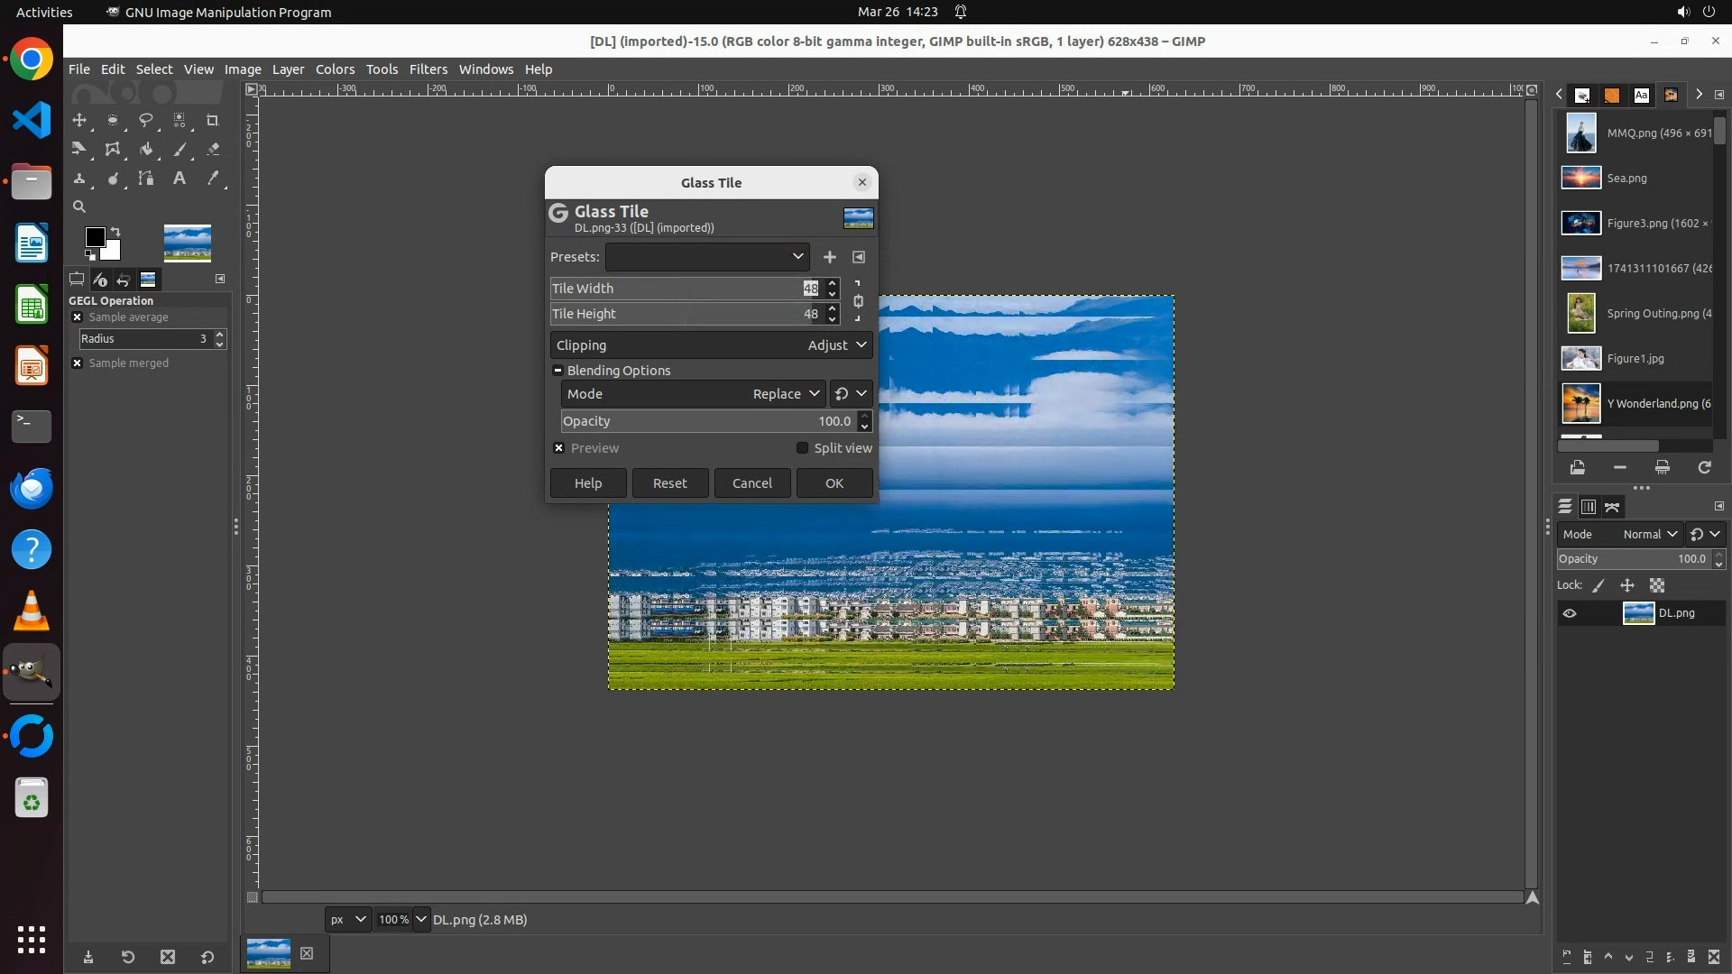This screenshot has width=1732, height=974.
Task: Click the black foreground color swatch
Action: point(94,236)
